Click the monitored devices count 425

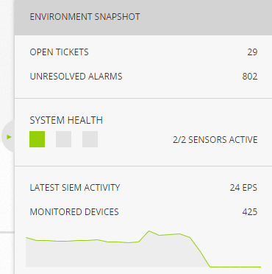[x=250, y=212]
